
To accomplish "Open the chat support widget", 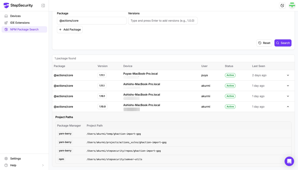I will (289, 161).
